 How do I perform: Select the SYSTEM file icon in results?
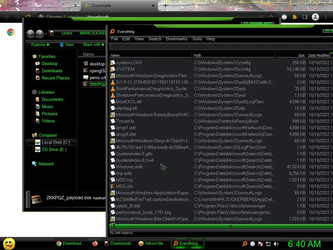tap(113, 69)
